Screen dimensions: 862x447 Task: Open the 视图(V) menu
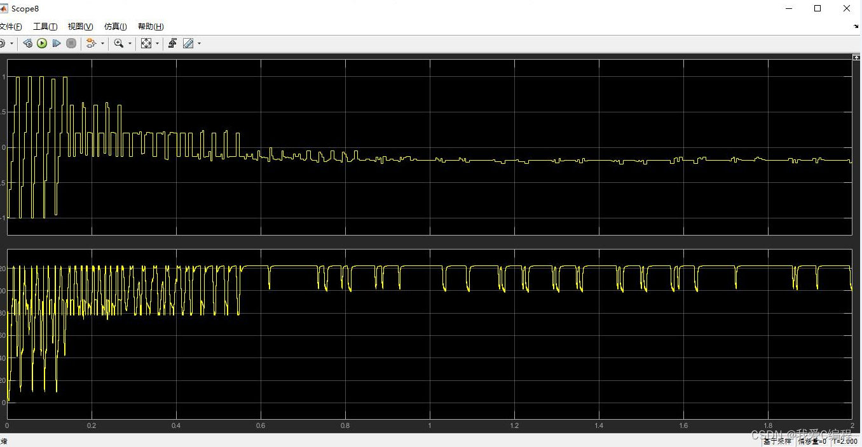pyautogui.click(x=80, y=27)
